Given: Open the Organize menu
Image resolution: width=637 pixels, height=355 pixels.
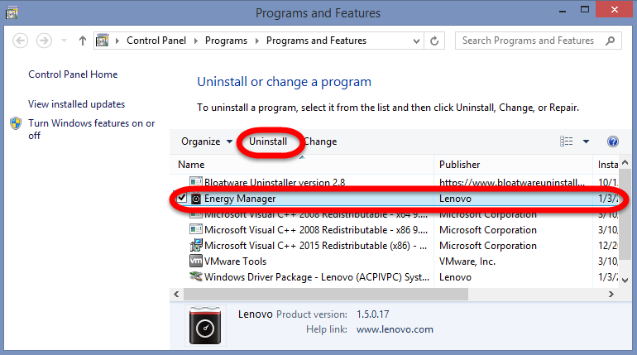Looking at the screenshot, I should pyautogui.click(x=207, y=142).
